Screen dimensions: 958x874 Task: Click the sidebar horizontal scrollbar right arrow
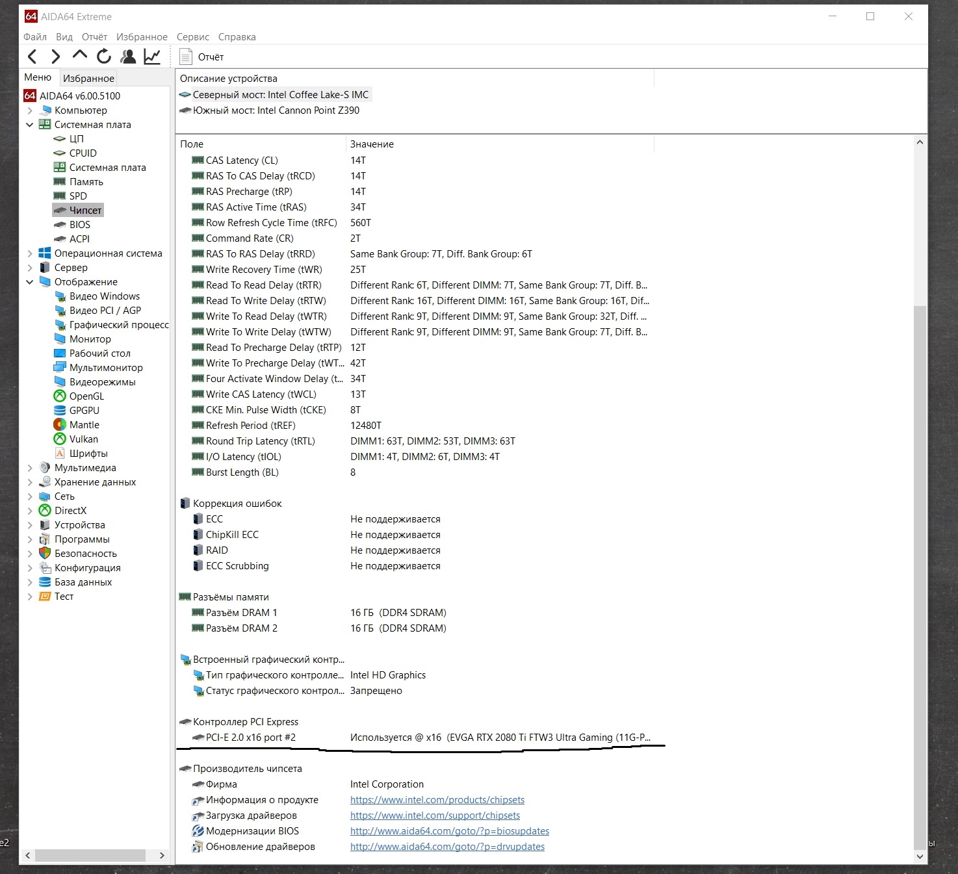(x=162, y=856)
